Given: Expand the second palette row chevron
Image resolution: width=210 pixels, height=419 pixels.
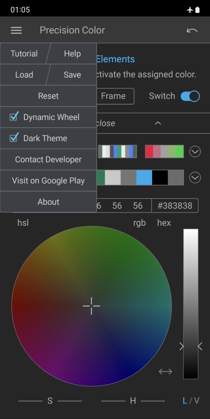Looking at the screenshot, I should 195,178.
